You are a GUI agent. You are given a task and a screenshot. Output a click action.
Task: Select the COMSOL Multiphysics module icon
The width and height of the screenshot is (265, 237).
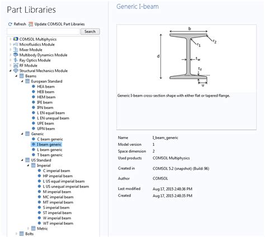click(x=16, y=39)
